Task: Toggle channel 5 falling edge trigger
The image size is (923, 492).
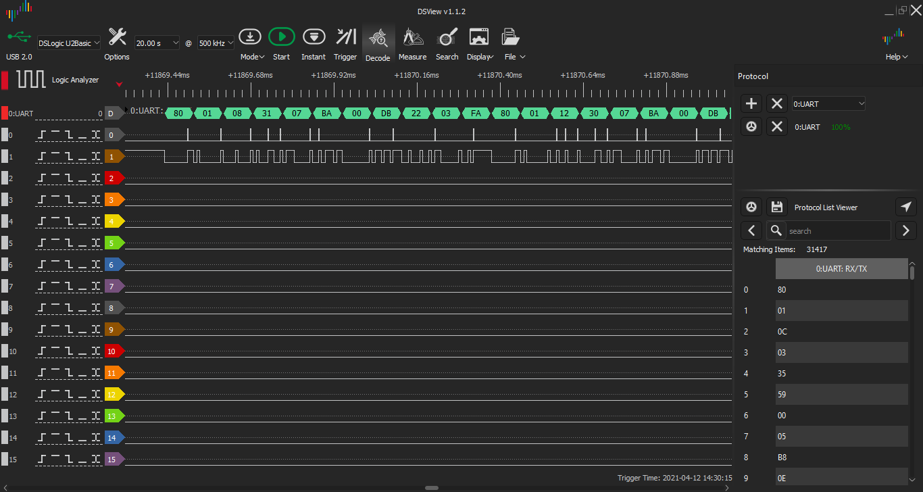Action: [x=71, y=243]
